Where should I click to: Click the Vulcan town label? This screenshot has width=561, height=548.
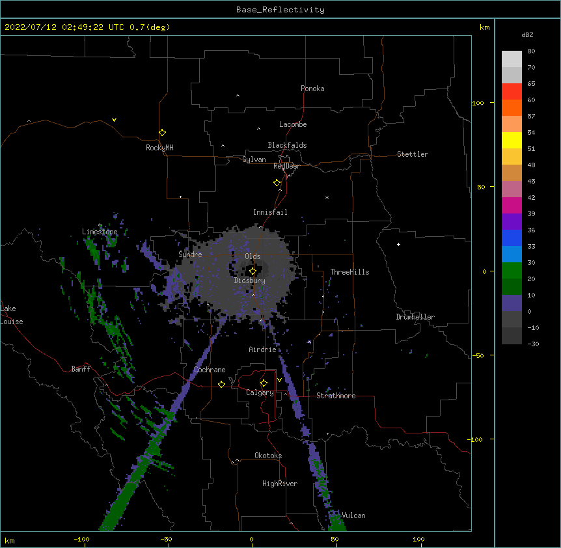[353, 515]
